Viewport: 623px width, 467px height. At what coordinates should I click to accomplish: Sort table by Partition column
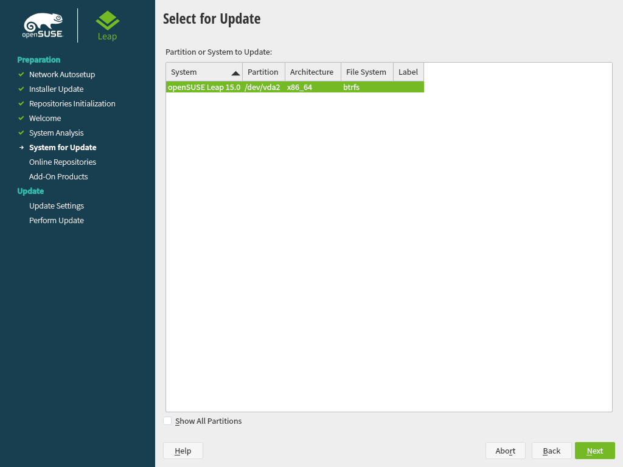(x=263, y=72)
